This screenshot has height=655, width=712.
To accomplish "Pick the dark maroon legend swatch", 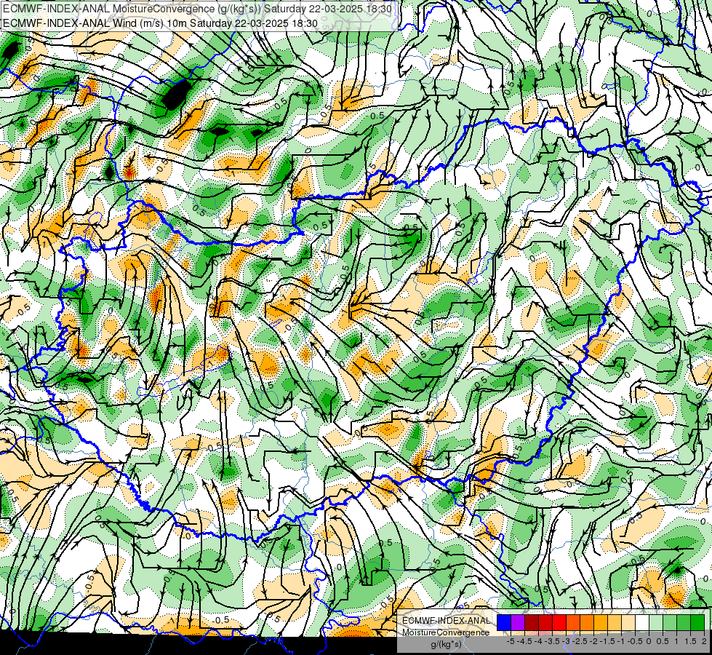I will pos(532,623).
